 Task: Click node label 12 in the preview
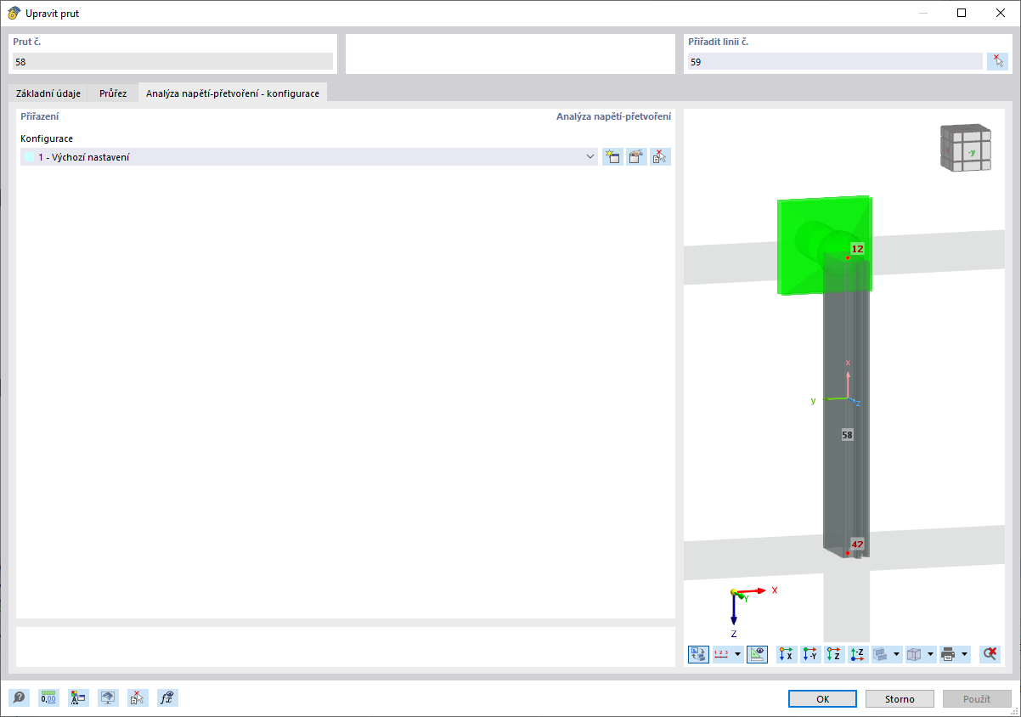857,249
